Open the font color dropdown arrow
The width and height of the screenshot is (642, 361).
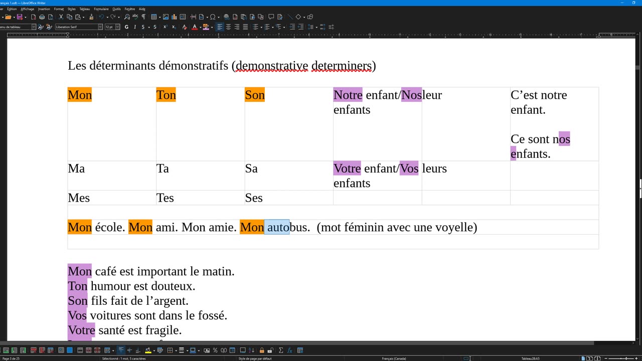[201, 27]
